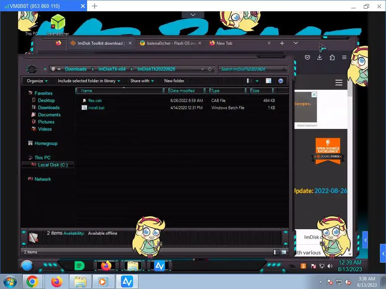Open Firefox application hamburger menu
This screenshot has height=289, width=386.
click(x=344, y=57)
